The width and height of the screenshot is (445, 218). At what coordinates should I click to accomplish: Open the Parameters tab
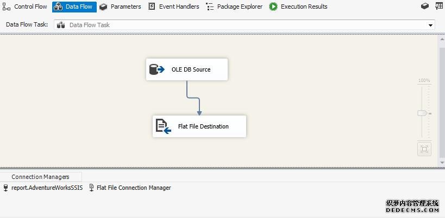(x=120, y=7)
